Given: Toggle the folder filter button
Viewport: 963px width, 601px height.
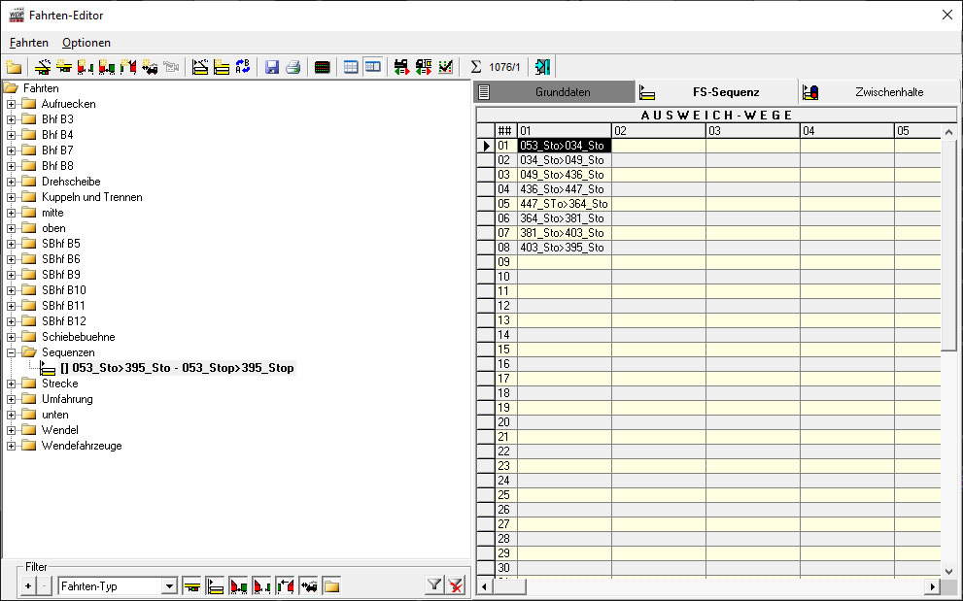Looking at the screenshot, I should (332, 585).
